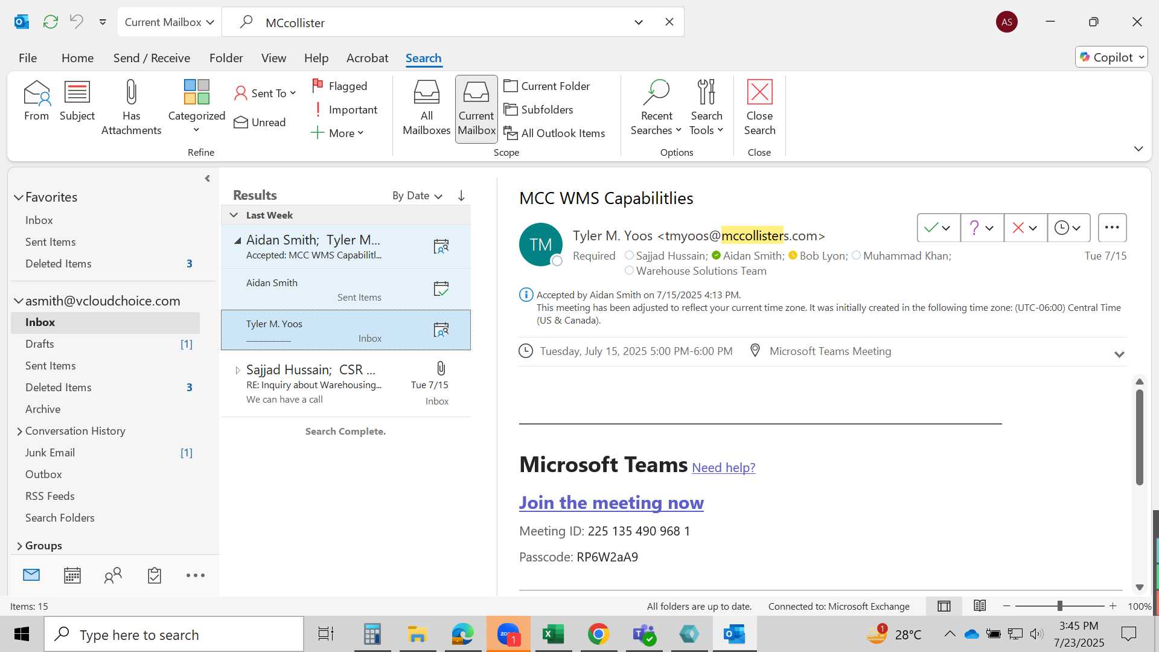Open the View tab

pyautogui.click(x=273, y=58)
